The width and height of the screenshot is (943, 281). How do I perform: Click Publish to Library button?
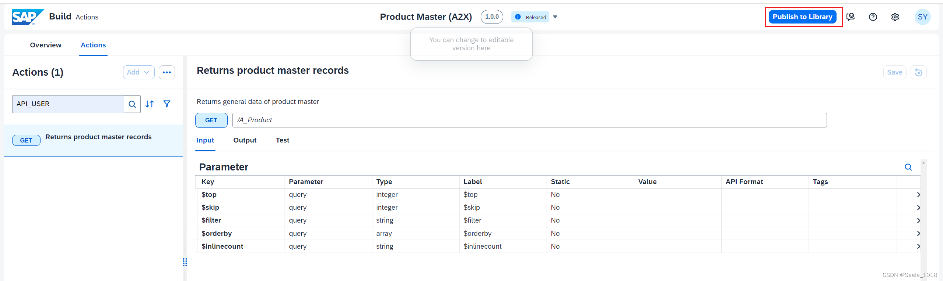pyautogui.click(x=802, y=17)
